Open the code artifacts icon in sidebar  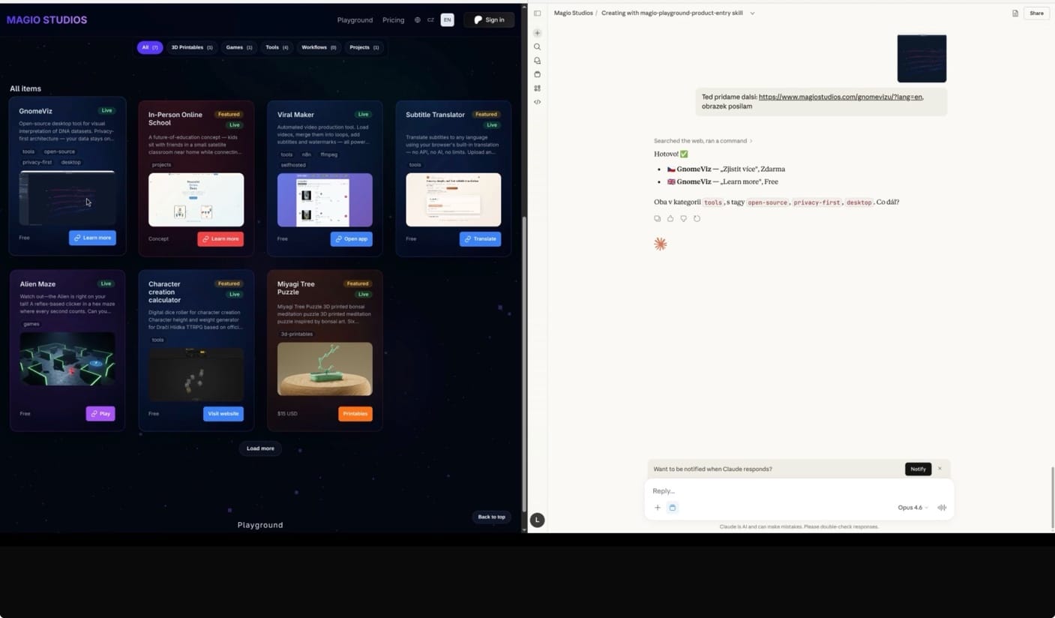537,101
